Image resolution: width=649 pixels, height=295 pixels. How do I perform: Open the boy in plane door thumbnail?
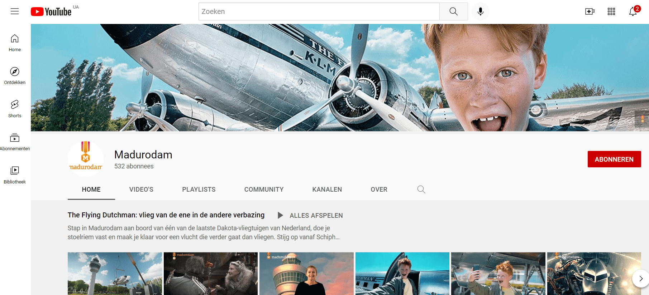[402, 274]
